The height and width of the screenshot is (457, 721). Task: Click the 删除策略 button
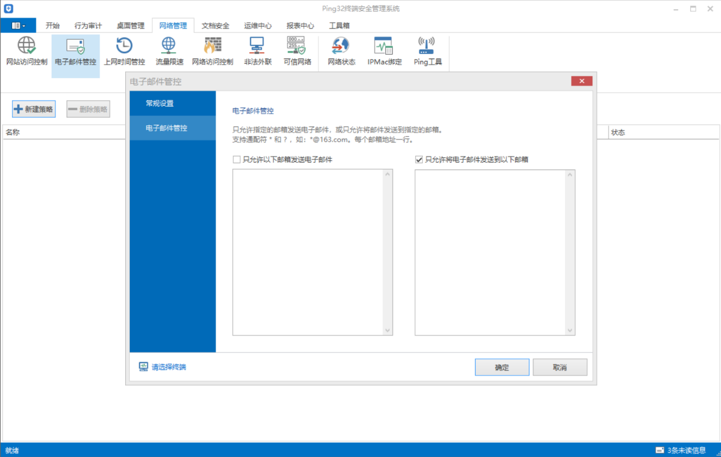(x=88, y=109)
